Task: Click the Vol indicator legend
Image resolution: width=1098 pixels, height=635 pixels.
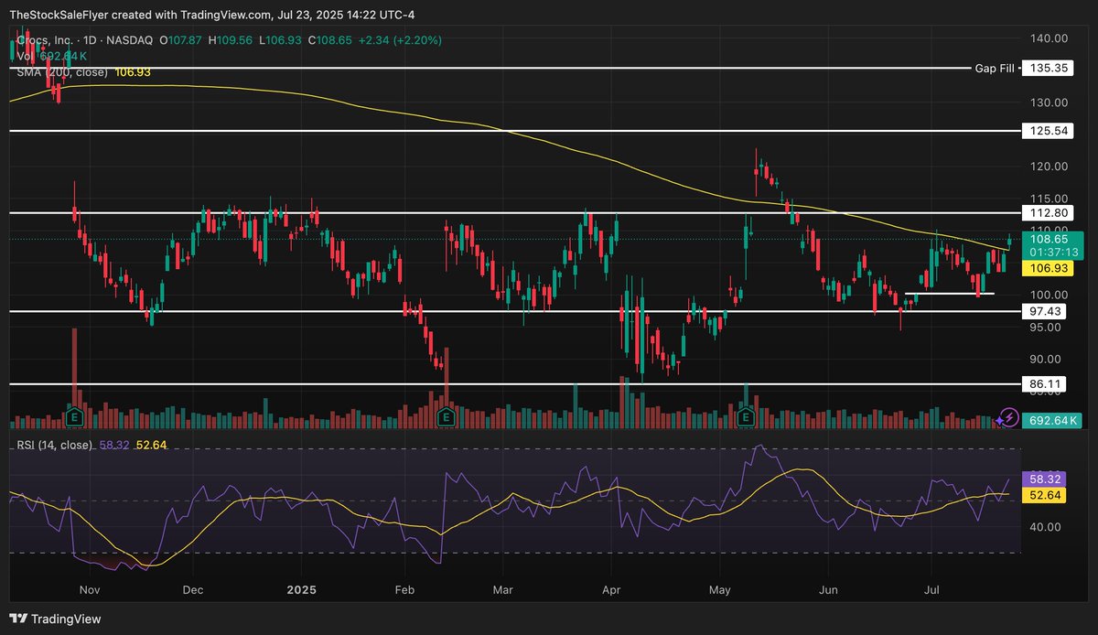Action: 25,56
